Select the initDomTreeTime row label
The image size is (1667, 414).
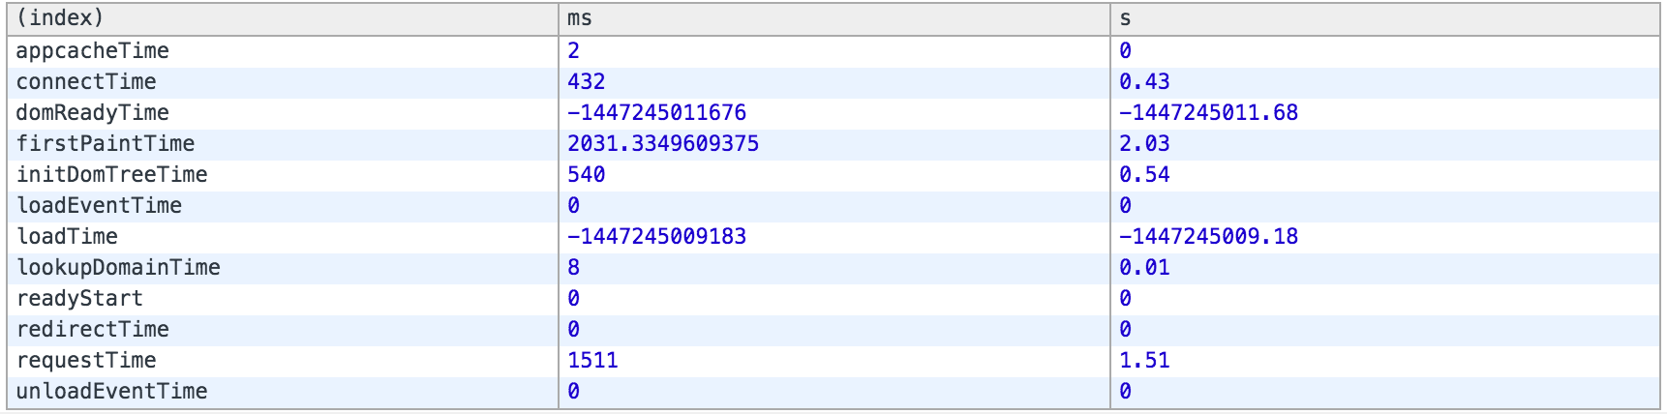click(x=112, y=175)
